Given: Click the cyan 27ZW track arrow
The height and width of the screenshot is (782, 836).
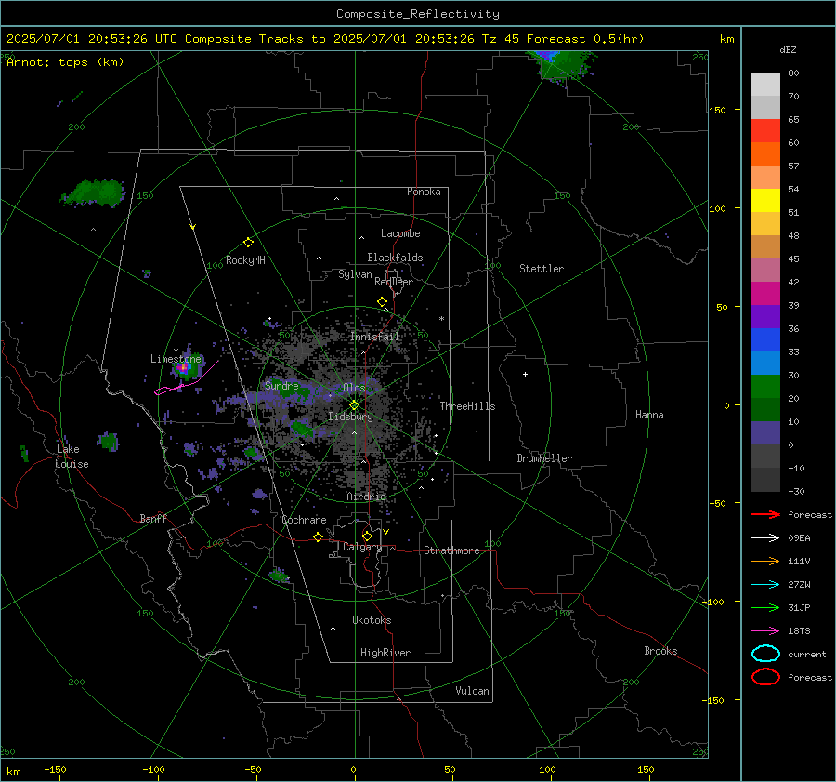Looking at the screenshot, I should click(x=765, y=585).
